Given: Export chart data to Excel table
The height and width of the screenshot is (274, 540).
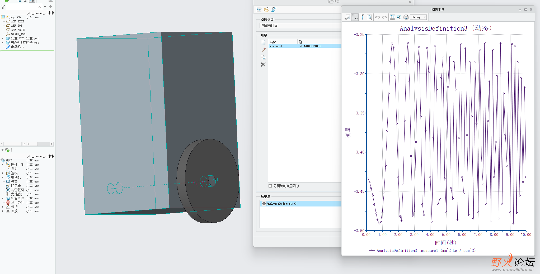Looking at the screenshot, I should coord(392,17).
